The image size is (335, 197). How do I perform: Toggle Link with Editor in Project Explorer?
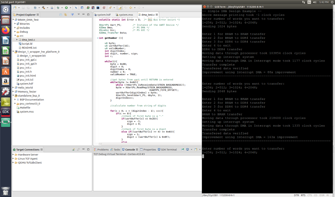pos(66,15)
